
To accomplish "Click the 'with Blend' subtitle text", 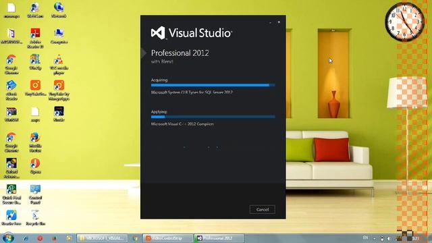I will (162, 61).
